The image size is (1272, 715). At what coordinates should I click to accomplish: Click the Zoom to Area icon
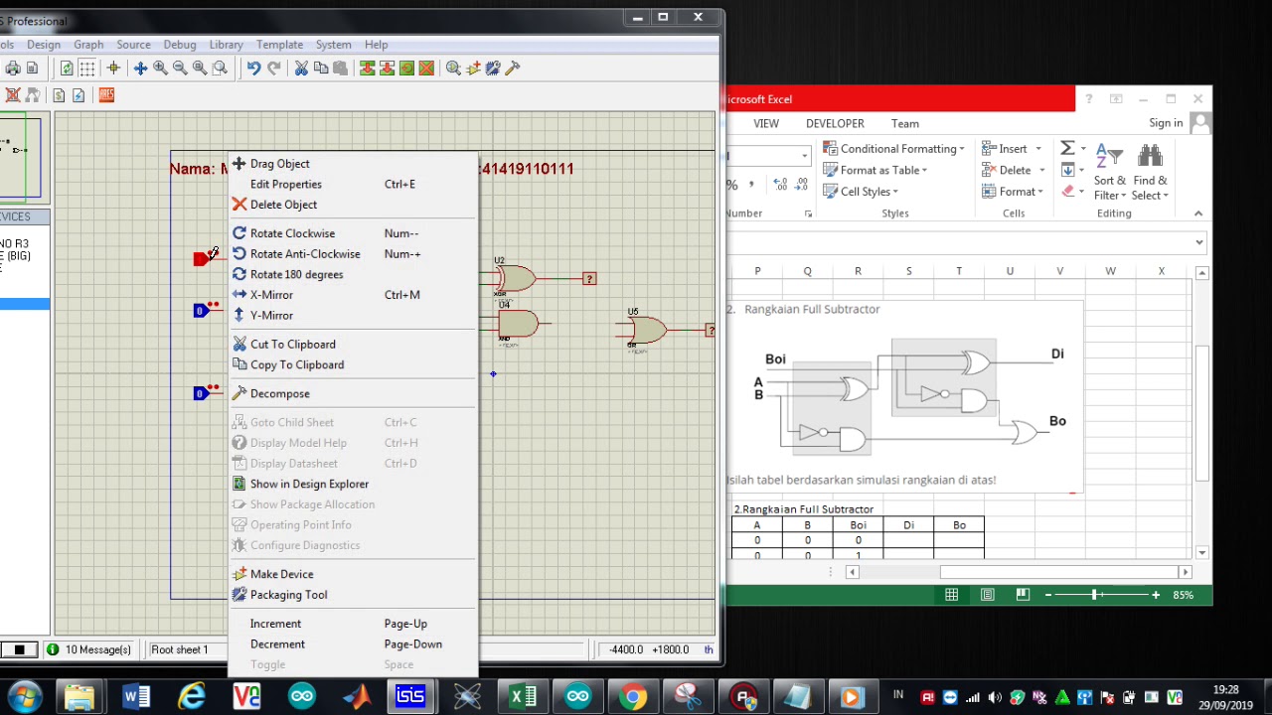click(x=220, y=68)
